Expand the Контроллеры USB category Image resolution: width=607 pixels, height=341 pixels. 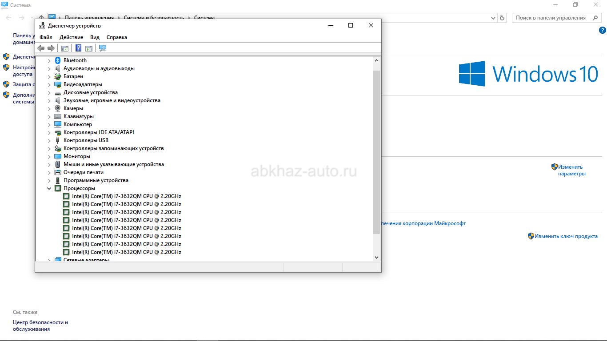coord(49,140)
